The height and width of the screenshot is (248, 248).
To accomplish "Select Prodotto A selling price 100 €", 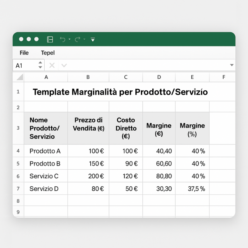I will point(88,151).
